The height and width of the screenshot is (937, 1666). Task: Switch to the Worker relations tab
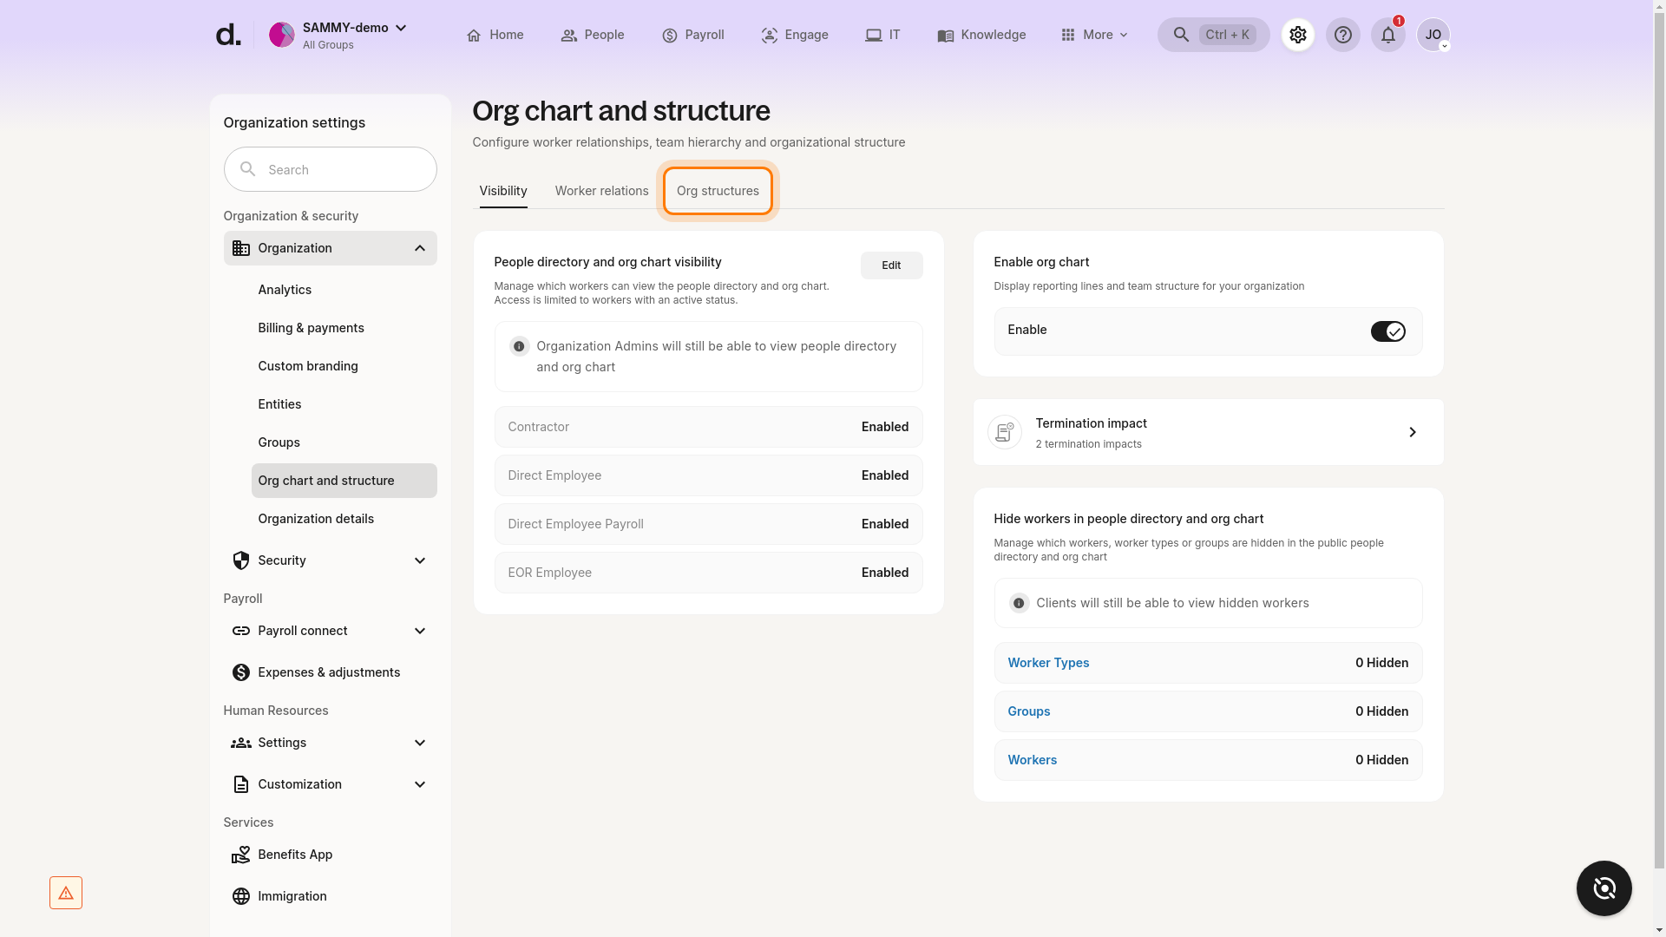[x=602, y=191]
